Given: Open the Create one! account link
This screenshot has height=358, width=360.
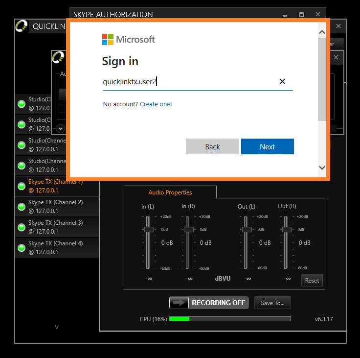Looking at the screenshot, I should coord(156,104).
